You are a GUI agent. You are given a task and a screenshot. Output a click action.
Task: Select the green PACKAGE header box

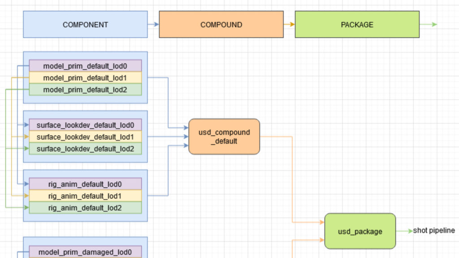pyautogui.click(x=357, y=25)
